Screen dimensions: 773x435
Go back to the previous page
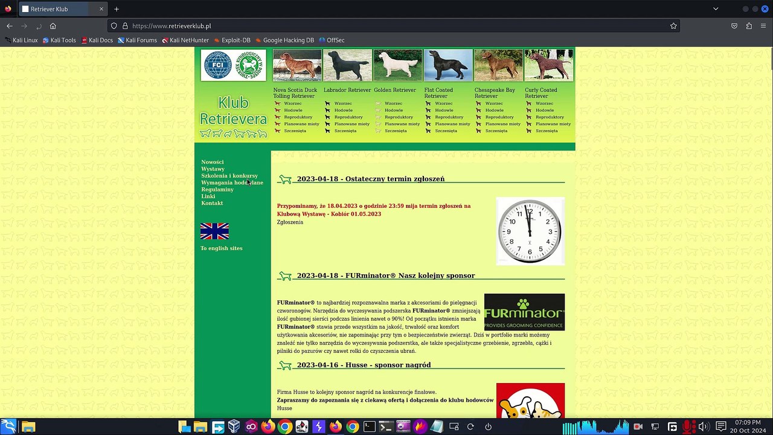[10, 26]
